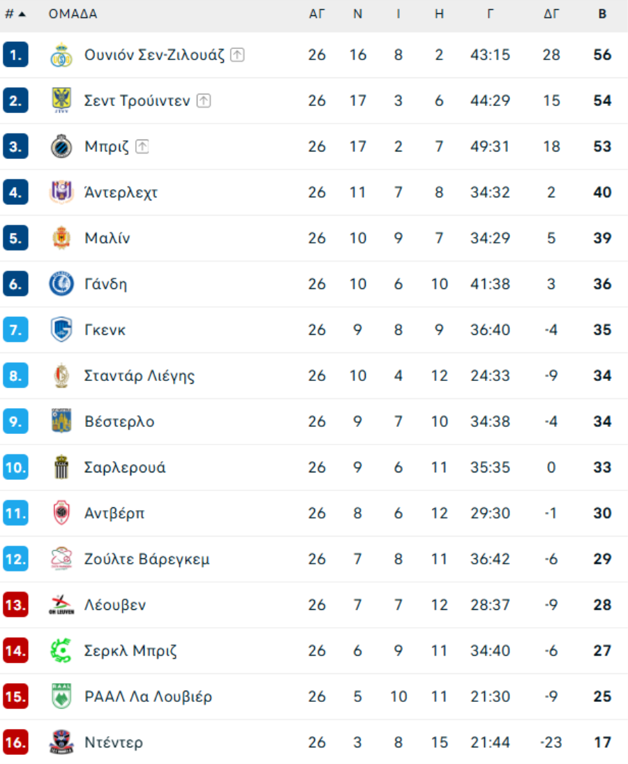628x764 pixels.
Task: Click the Ντέντερ club crest
Action: click(x=61, y=742)
